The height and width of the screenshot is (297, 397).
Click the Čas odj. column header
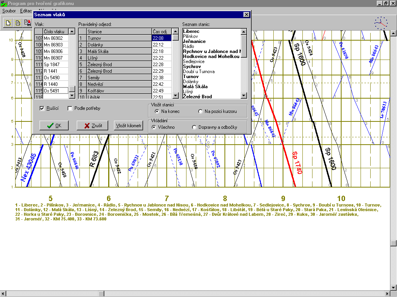[x=162, y=32]
